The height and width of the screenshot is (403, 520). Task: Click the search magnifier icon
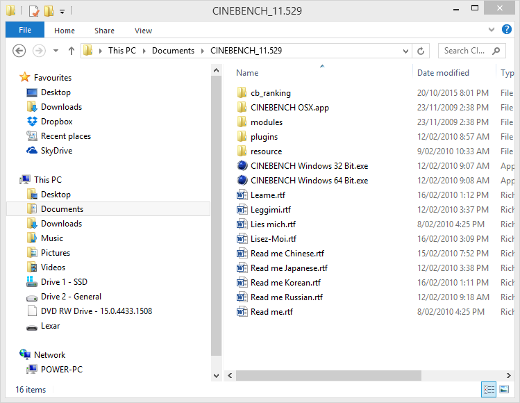tap(496, 51)
